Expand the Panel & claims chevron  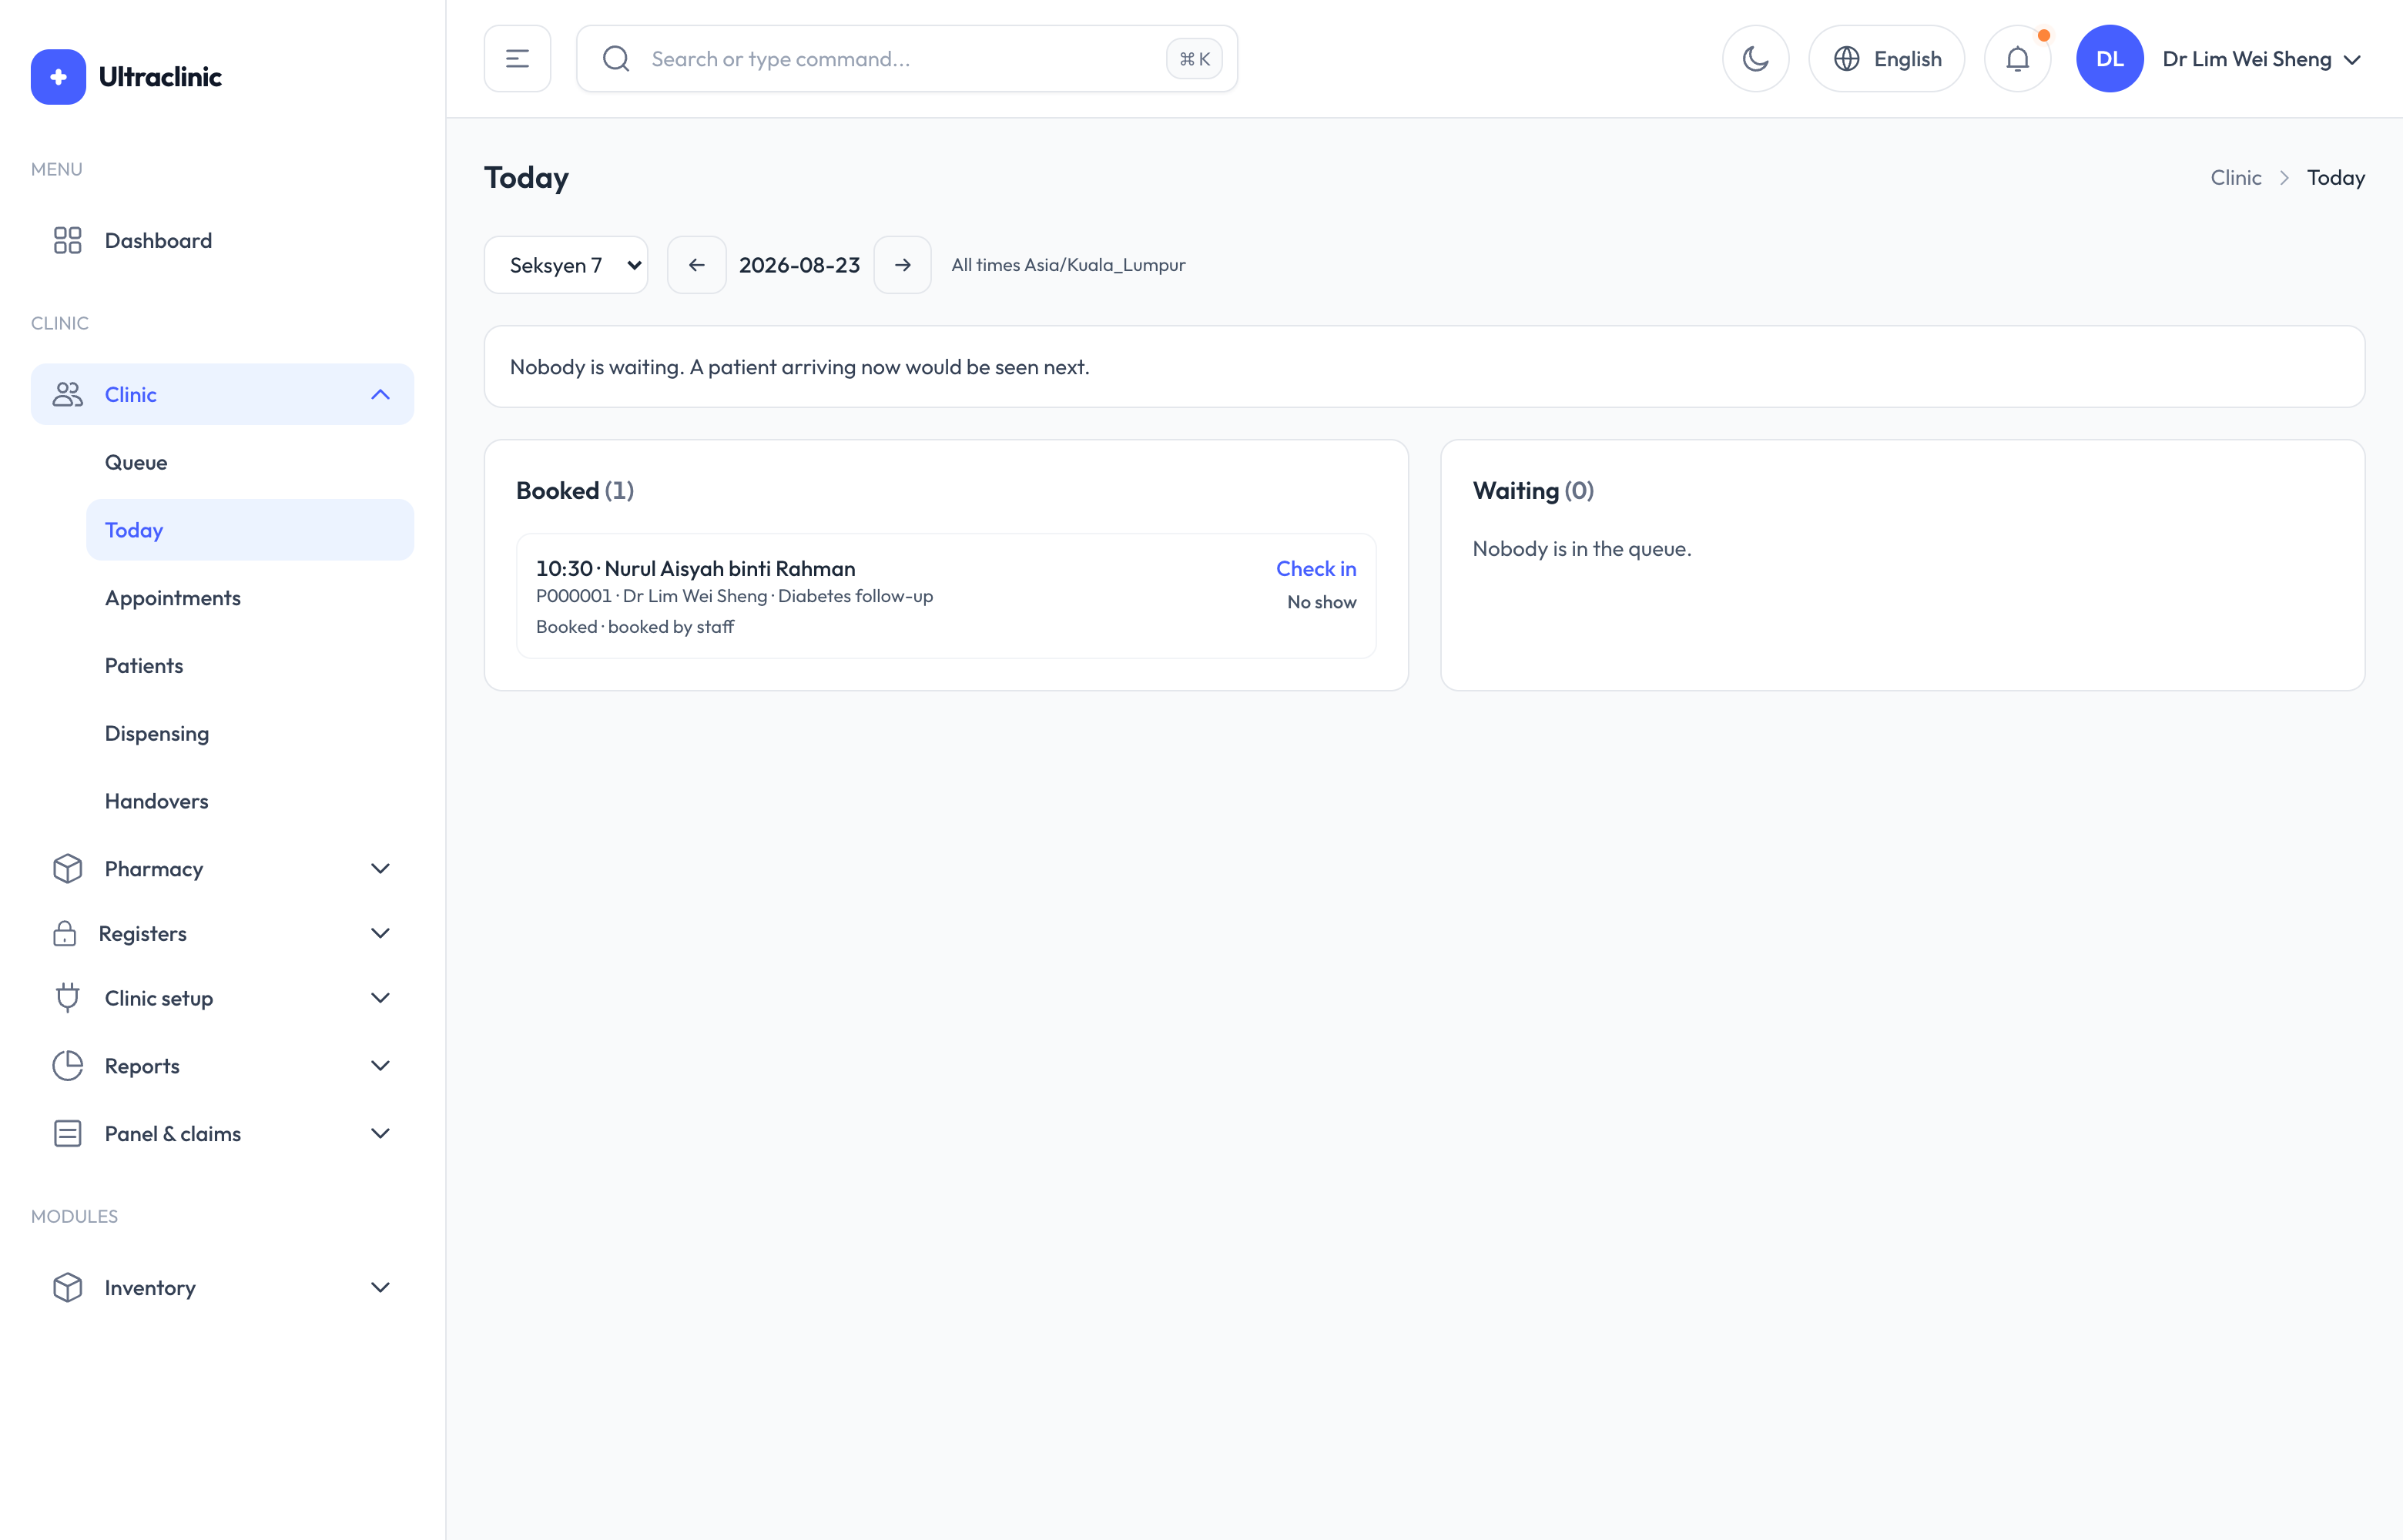[380, 1133]
